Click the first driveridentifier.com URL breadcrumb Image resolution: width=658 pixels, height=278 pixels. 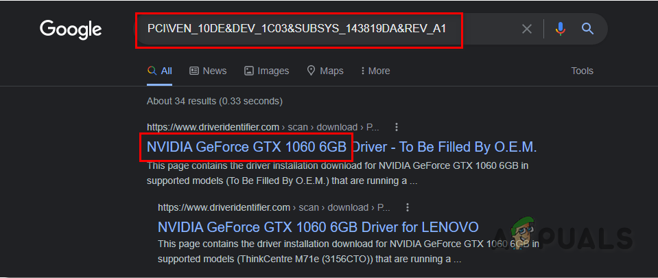pyautogui.click(x=263, y=127)
